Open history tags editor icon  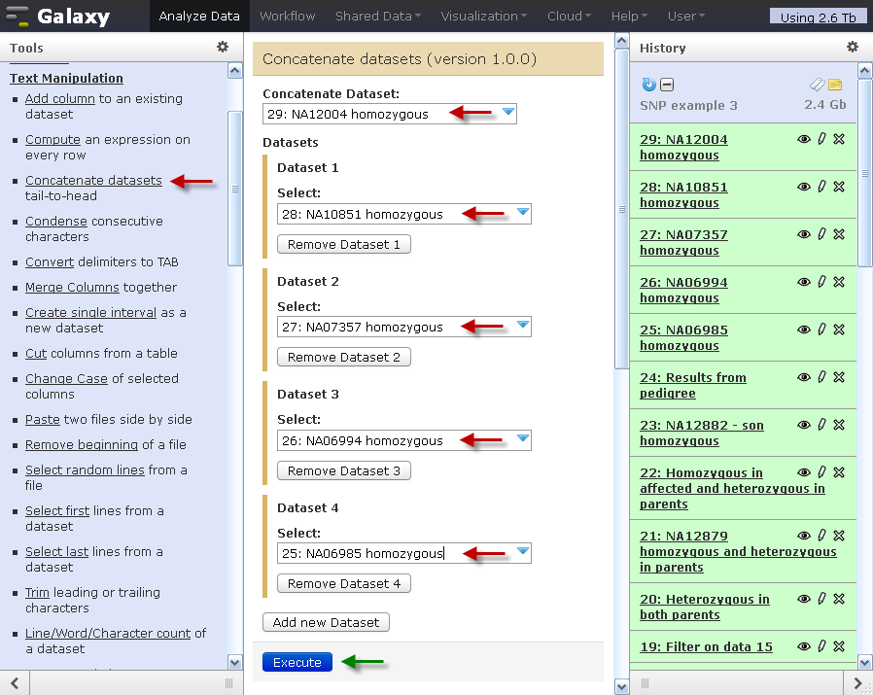coord(818,86)
